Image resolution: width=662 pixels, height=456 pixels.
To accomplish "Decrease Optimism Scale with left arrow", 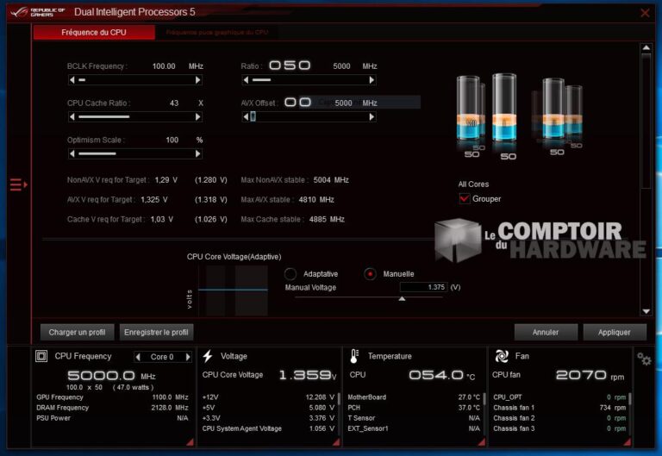I will (x=72, y=153).
